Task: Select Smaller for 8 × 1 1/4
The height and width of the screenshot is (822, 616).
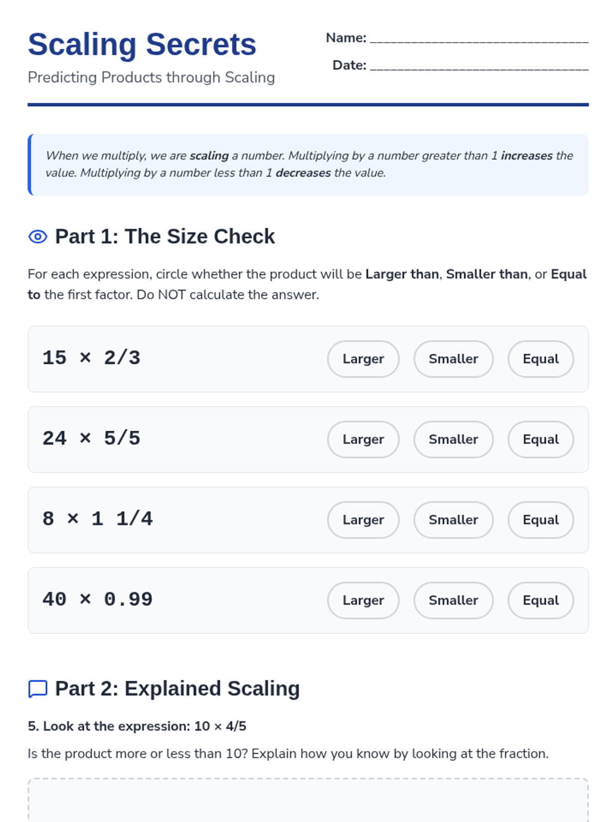Action: click(453, 520)
